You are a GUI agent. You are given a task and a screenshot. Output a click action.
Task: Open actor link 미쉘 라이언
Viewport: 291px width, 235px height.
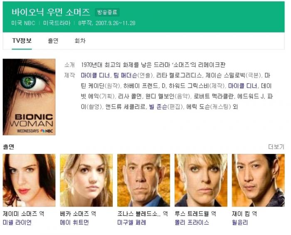pyautogui.click(x=17, y=222)
